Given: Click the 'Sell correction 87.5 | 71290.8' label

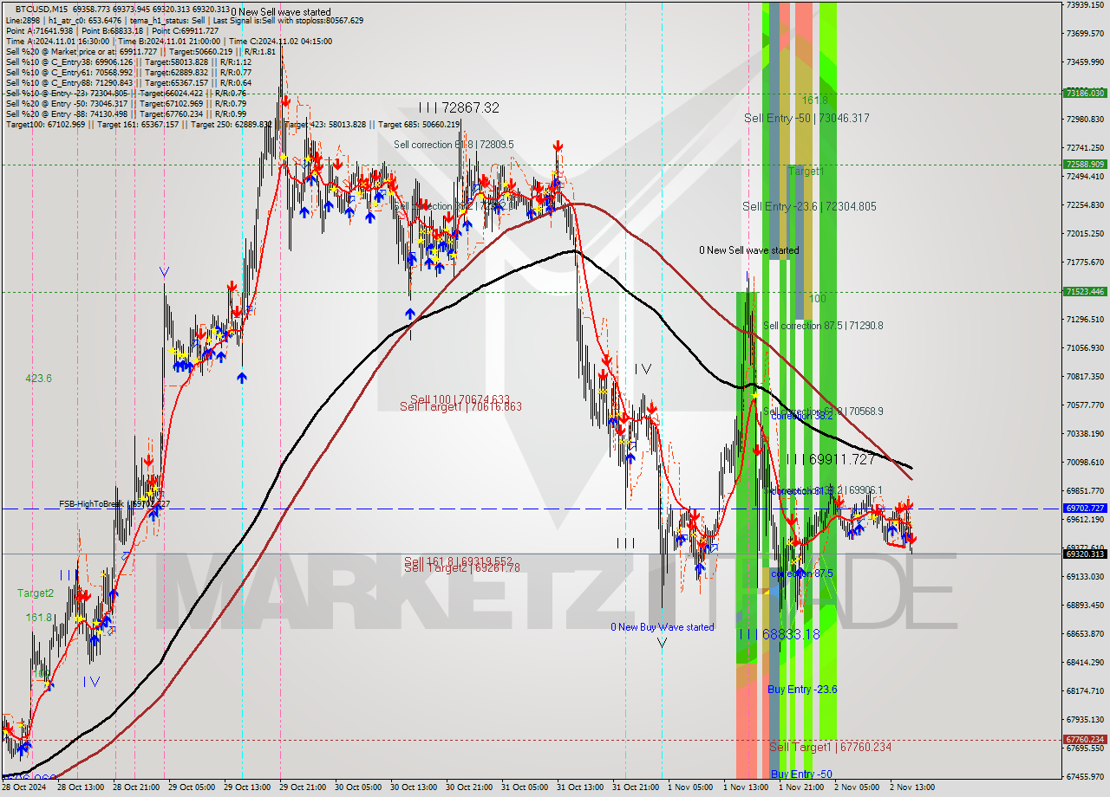Looking at the screenshot, I should (823, 326).
